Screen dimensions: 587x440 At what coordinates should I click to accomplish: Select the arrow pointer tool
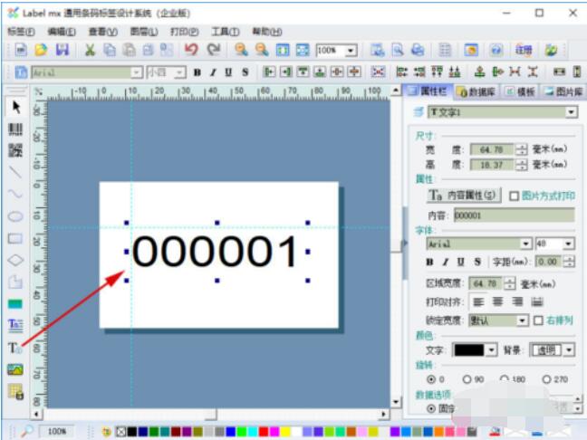coord(15,108)
